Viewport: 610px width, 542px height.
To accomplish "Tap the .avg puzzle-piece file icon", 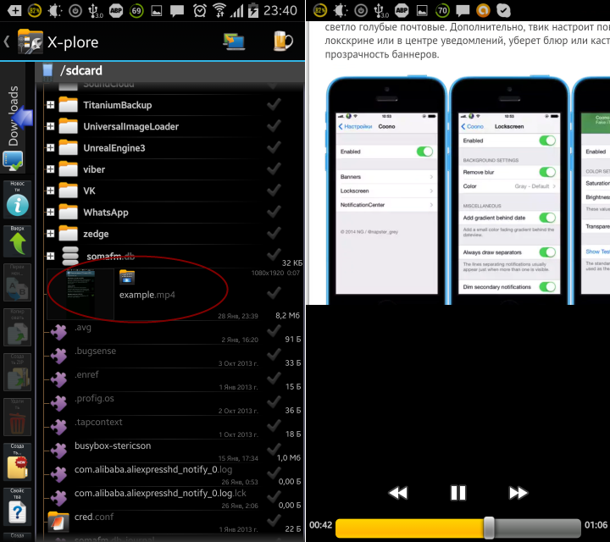I will tap(59, 333).
